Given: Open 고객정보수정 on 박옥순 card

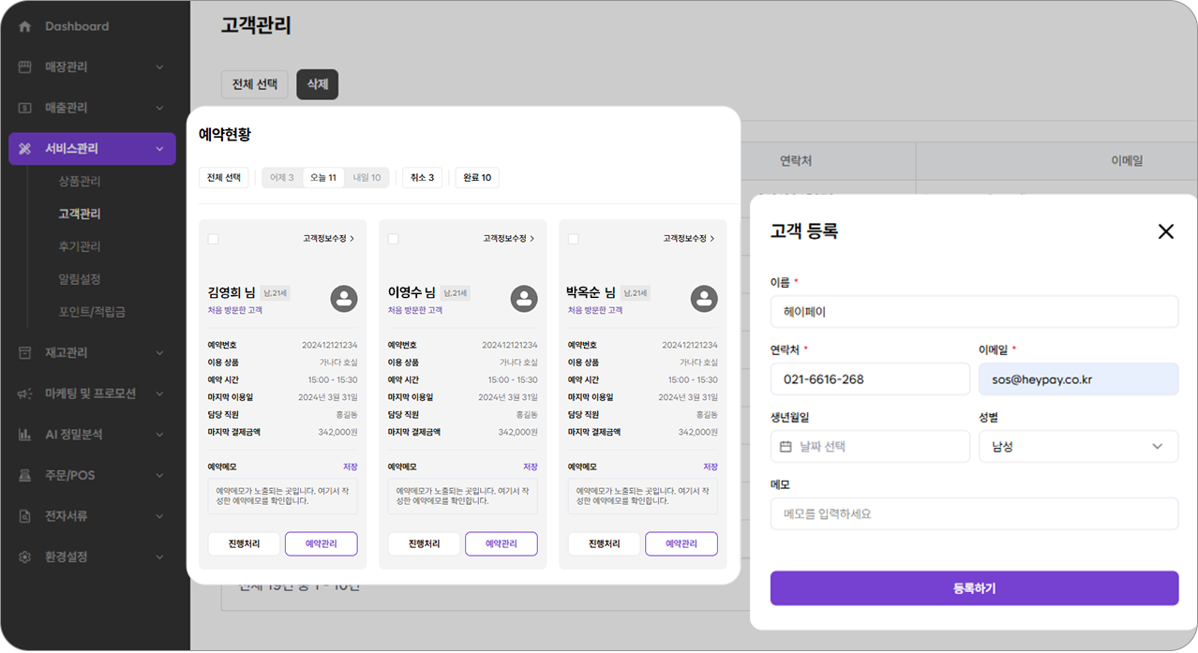Looking at the screenshot, I should tap(689, 239).
